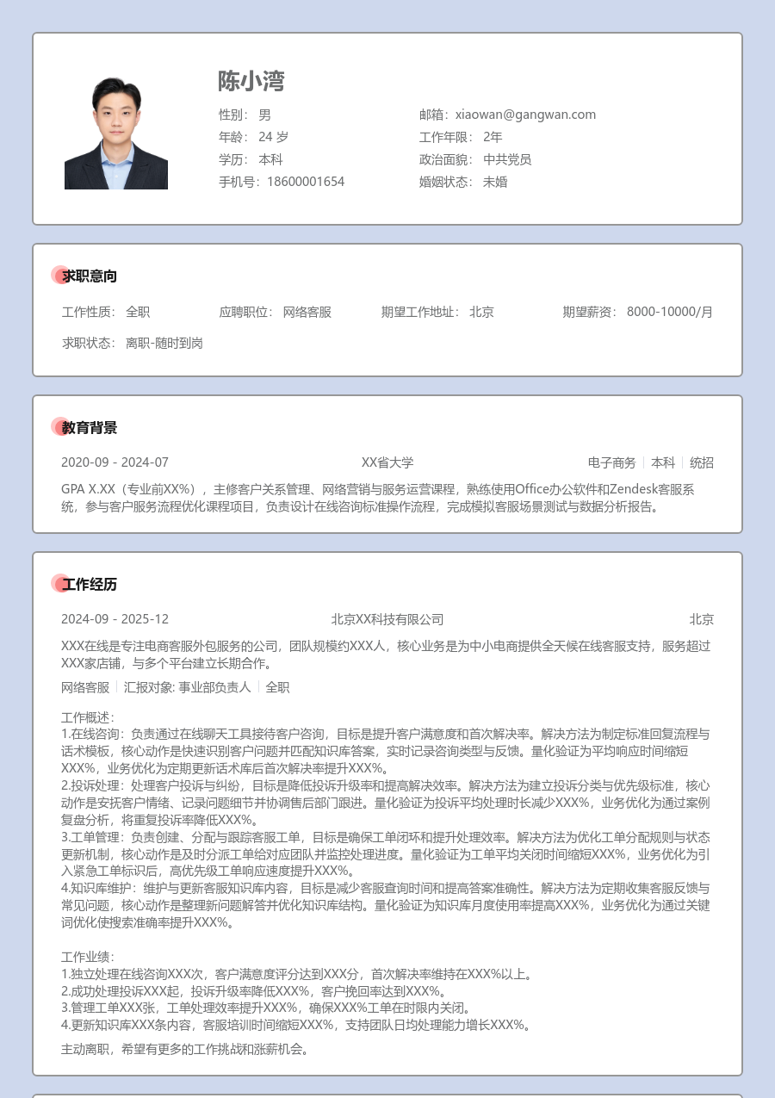
Task: Select the 全职 work type value
Action: pyautogui.click(x=138, y=312)
